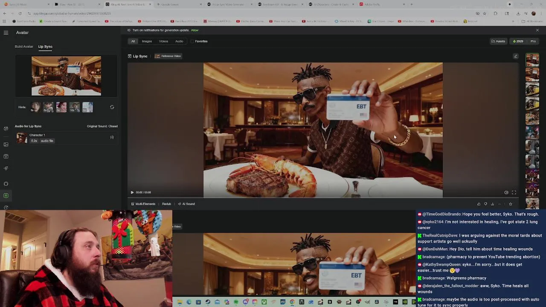
Task: Select the Videos filter tab
Action: [x=163, y=41]
